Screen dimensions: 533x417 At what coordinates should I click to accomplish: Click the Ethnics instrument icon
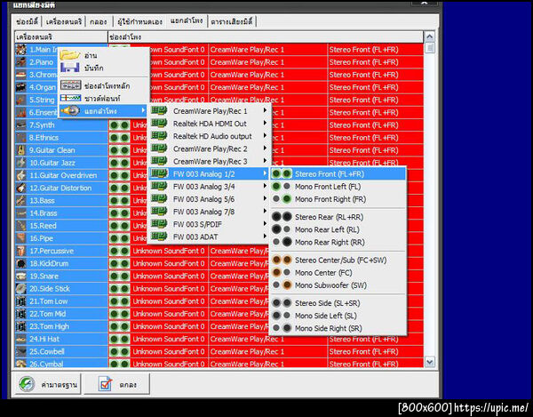[x=21, y=138]
